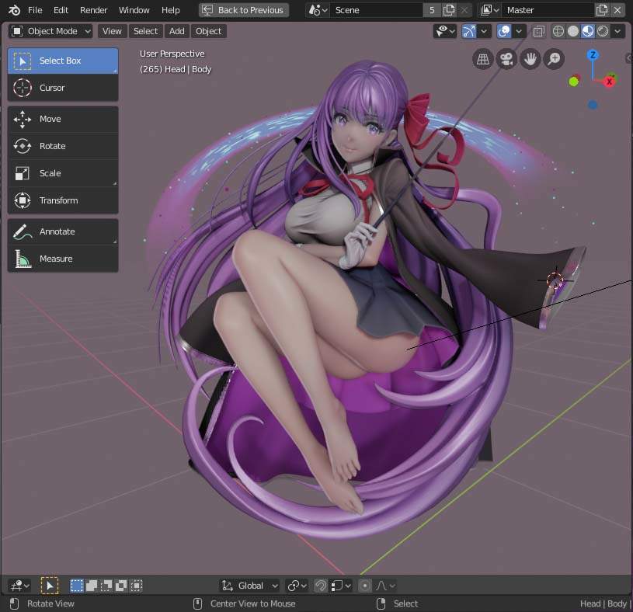Set selection mode to extend
The image size is (633, 612).
pyautogui.click(x=92, y=586)
